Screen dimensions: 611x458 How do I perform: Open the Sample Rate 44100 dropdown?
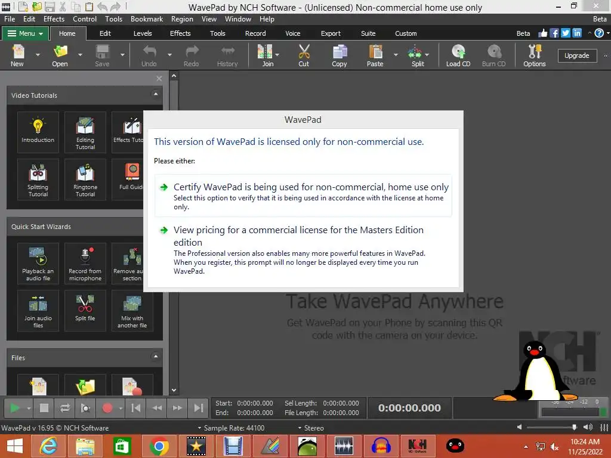(231, 428)
